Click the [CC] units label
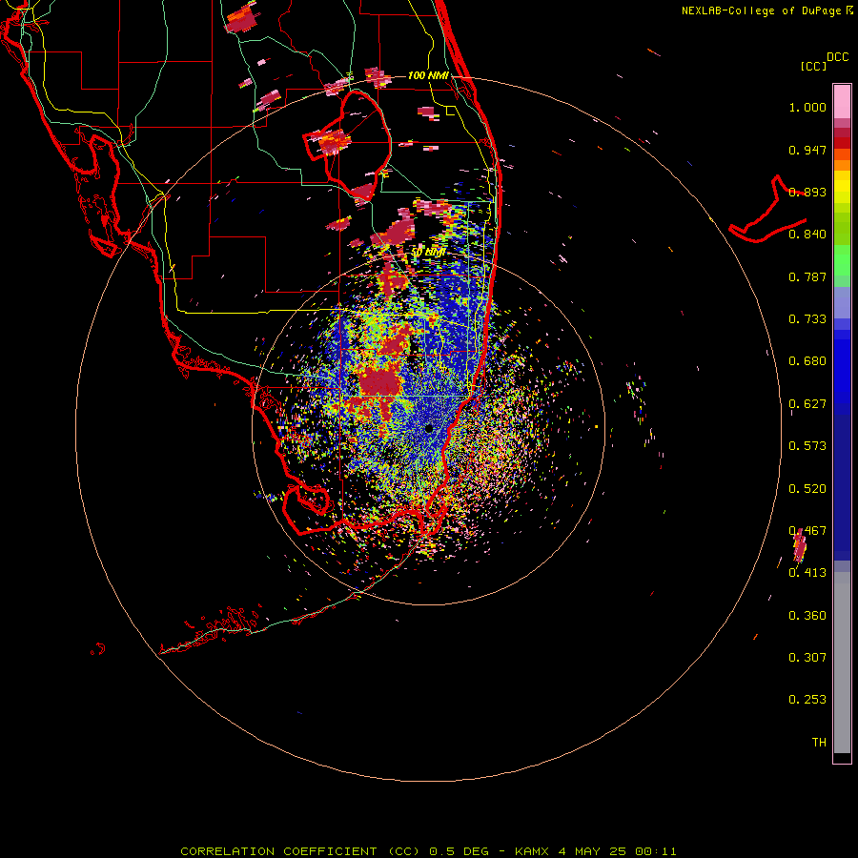The height and width of the screenshot is (858, 858). pyautogui.click(x=813, y=66)
